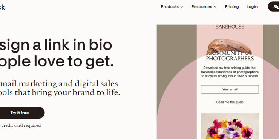Image resolution: width=279 pixels, height=140 pixels.
Task: Click the Photographers headline in preview
Action: point(230,58)
